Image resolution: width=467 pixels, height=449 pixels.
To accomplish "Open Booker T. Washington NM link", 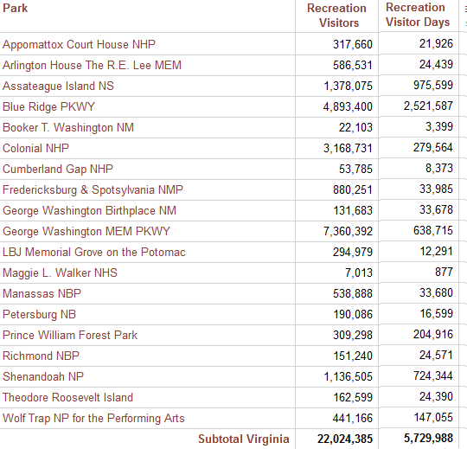I will coord(68,127).
